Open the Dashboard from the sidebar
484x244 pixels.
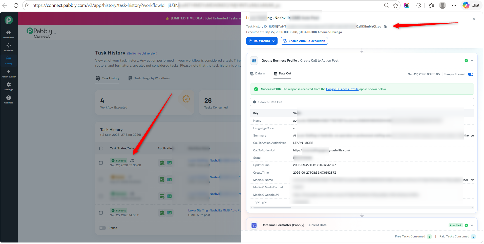[9, 34]
